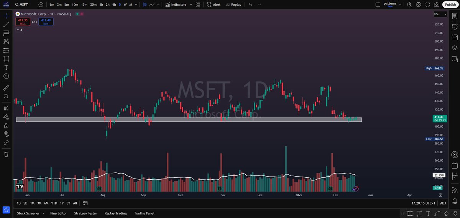460x218 pixels.
Task: Open the Strategy Tester tab
Action: point(85,213)
